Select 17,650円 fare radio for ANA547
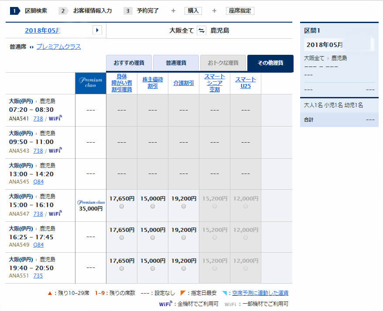The width and height of the screenshot is (383, 311). pyautogui.click(x=122, y=207)
